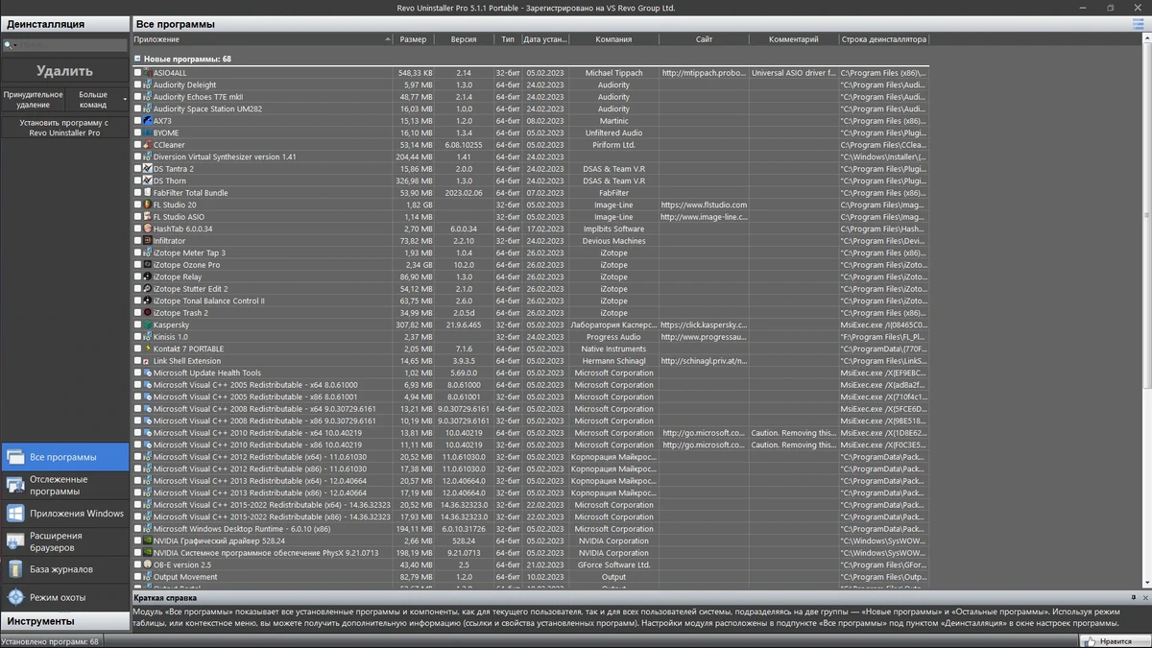Click the OB-E version 2.5 icon
This screenshot has height=648, width=1152.
pos(147,564)
